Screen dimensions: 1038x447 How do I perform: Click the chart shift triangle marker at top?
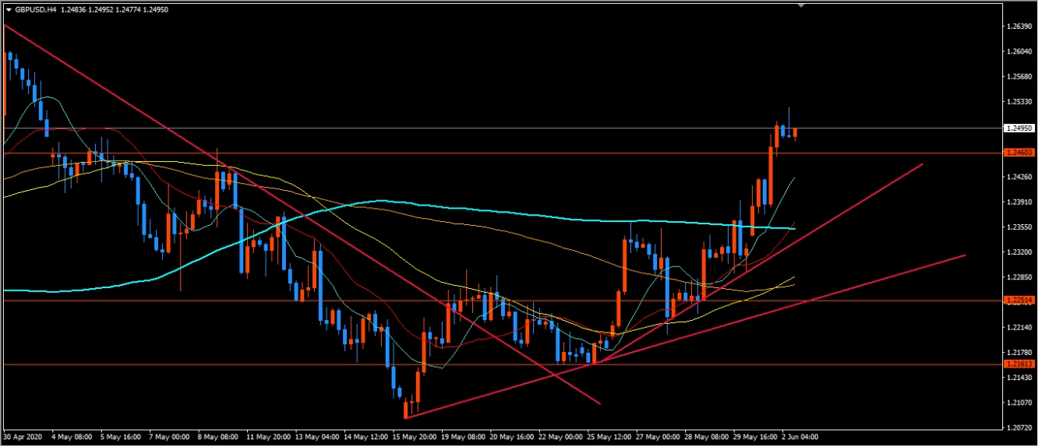coord(800,5)
